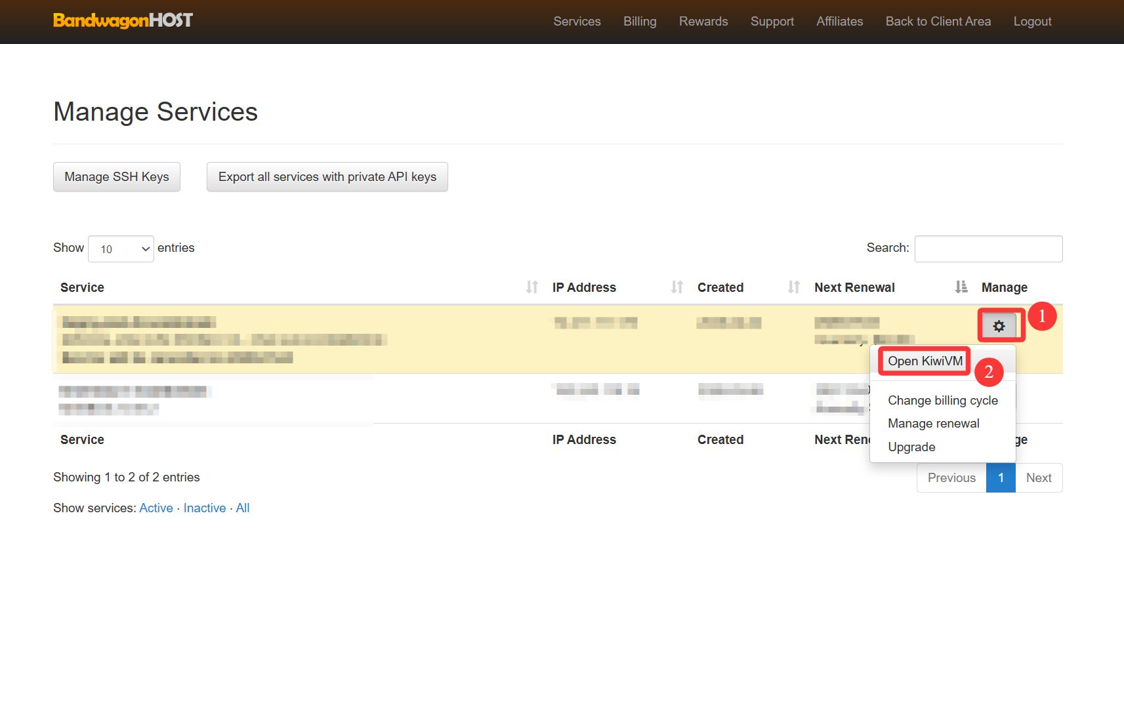Click the footer Created label
Viewport: 1124px width, 707px height.
(720, 439)
